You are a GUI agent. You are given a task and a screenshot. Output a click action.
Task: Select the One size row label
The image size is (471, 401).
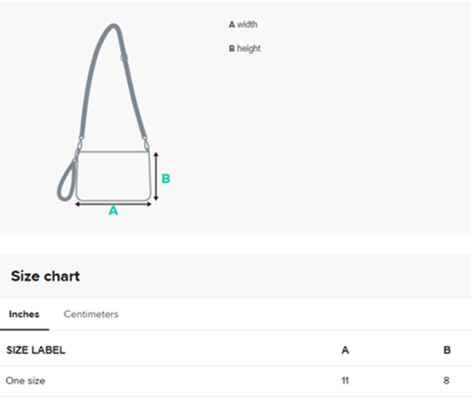pyautogui.click(x=25, y=381)
